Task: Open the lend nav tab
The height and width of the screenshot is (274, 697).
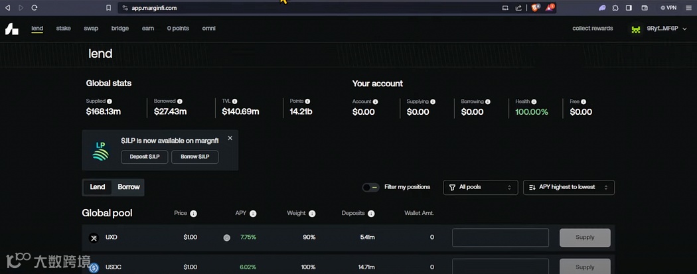Action: click(x=37, y=29)
